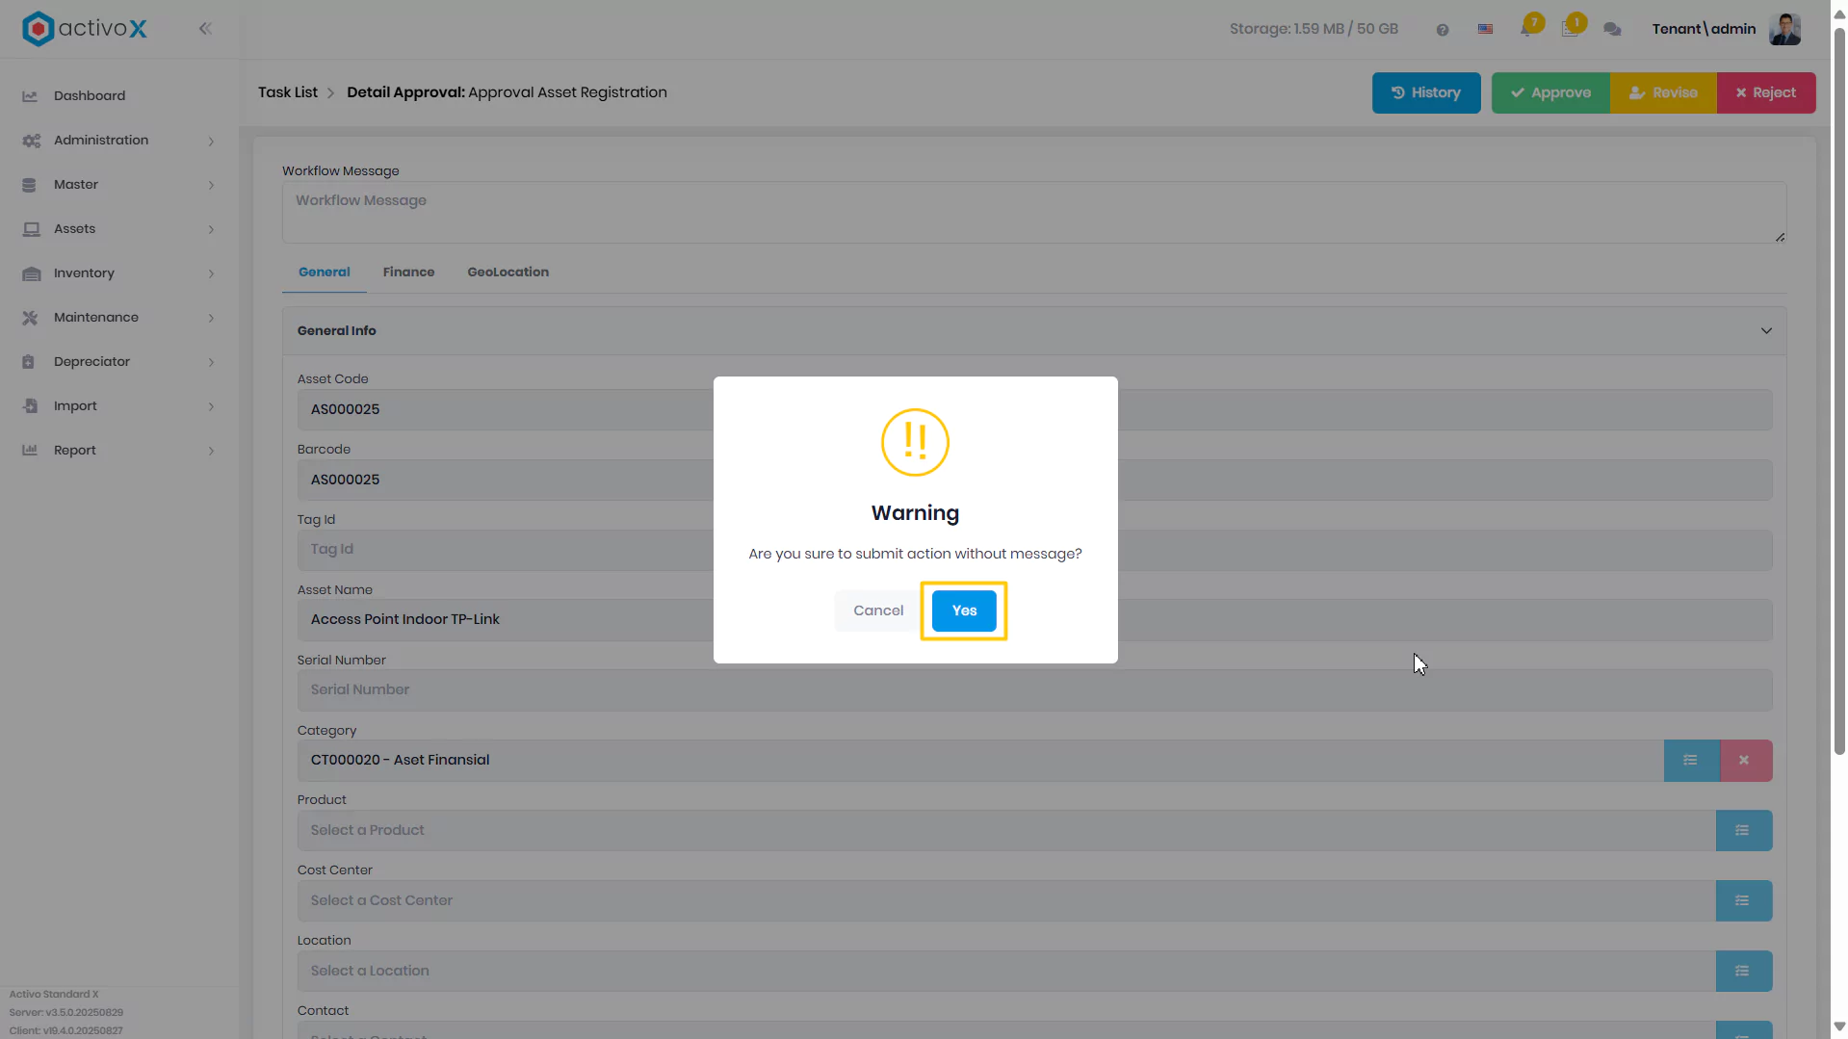Switch to the GeoLocation tab
Screen dimensions: 1848x1039
(x=508, y=273)
